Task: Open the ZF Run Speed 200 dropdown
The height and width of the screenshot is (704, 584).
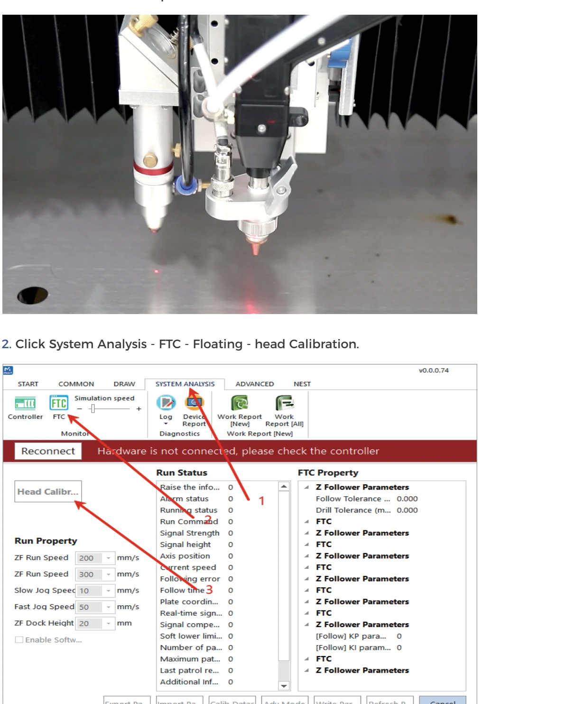Action: pyautogui.click(x=109, y=558)
